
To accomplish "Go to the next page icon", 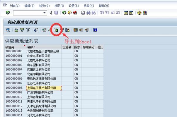I will pyautogui.click(x=113, y=13).
